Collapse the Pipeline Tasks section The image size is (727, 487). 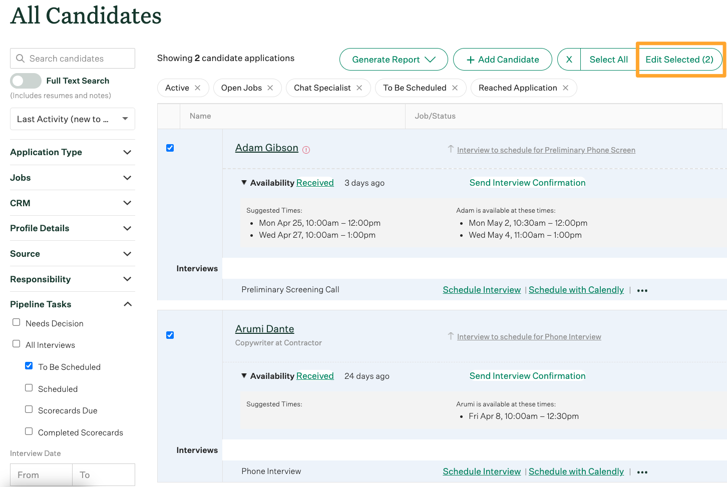click(x=72, y=304)
